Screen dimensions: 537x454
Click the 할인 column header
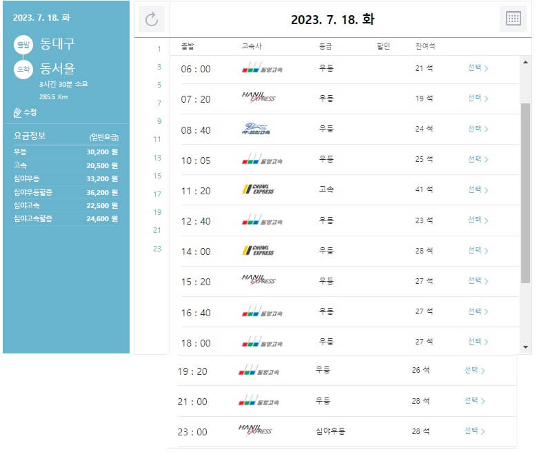point(383,46)
